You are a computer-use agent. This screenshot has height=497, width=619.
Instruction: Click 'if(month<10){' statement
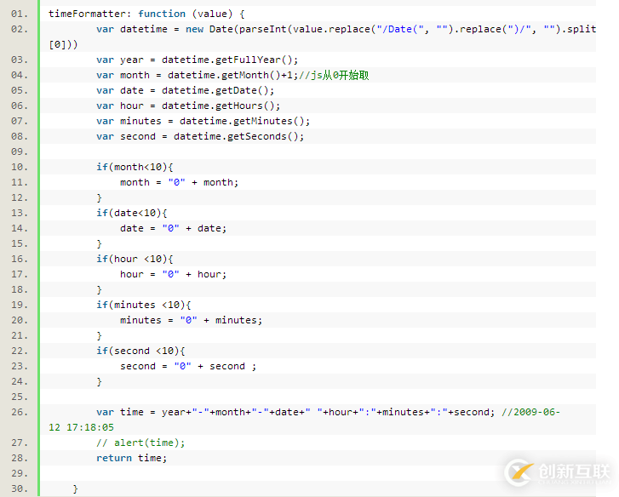pyautogui.click(x=135, y=168)
